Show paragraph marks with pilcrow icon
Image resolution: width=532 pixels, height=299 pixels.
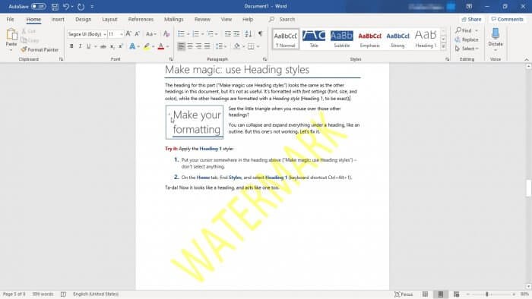point(260,33)
